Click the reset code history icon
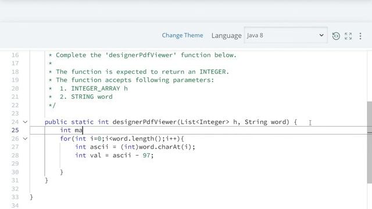 tap(336, 36)
